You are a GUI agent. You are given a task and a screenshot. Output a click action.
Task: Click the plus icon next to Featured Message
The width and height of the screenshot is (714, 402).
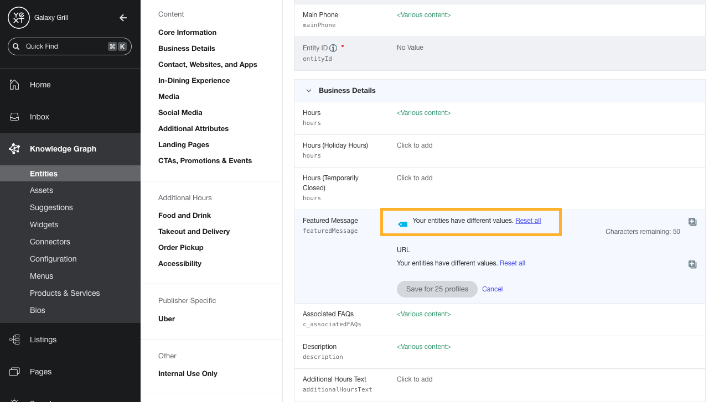[x=692, y=221]
